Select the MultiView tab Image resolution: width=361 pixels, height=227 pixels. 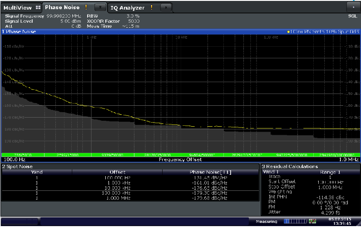[x=18, y=8]
